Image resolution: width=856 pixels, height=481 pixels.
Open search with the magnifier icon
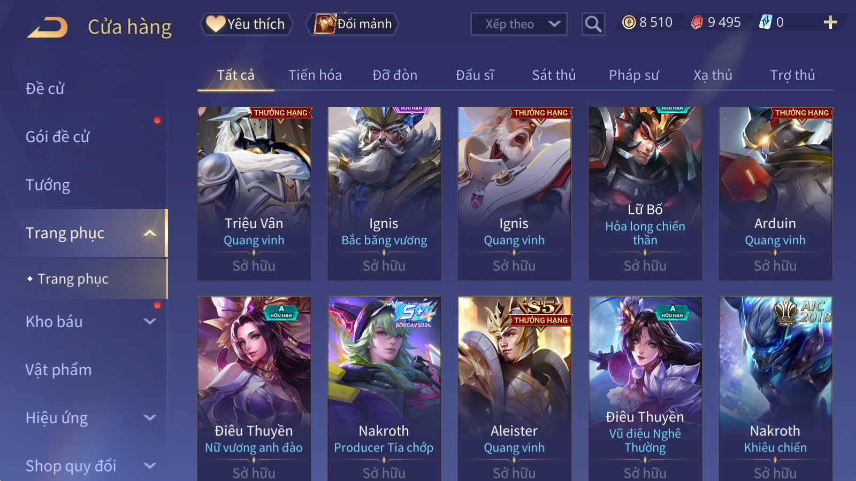point(593,24)
